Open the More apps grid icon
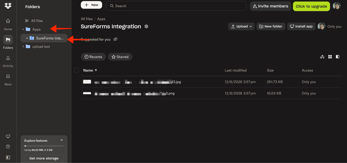 coord(8,76)
